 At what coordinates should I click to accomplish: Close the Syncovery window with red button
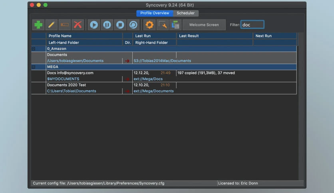point(32,5)
